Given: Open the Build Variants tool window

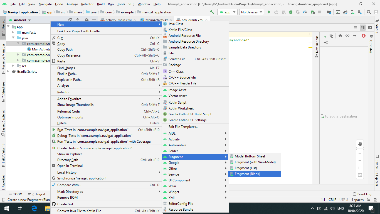Looking at the screenshot, I should [3, 156].
